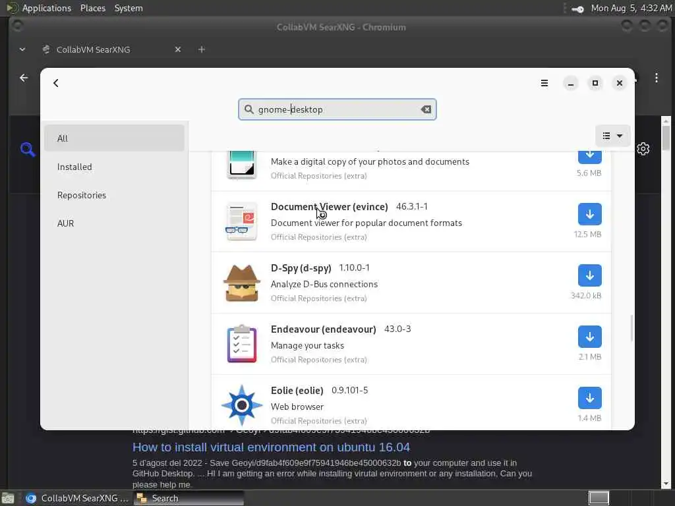Go back using the package manager back arrow
The height and width of the screenshot is (506, 675).
56,83
